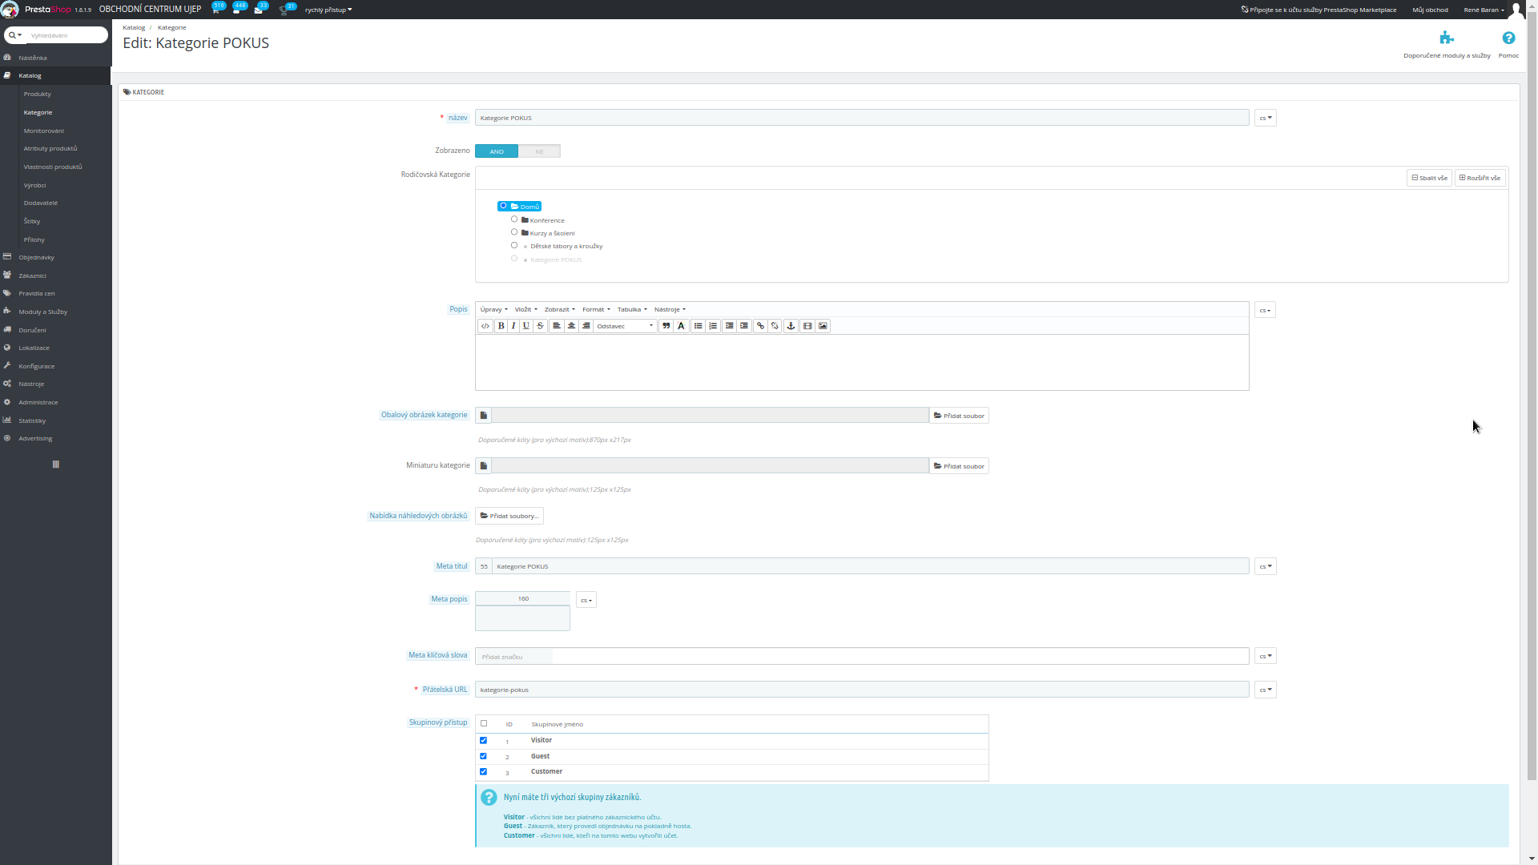Viewport: 1538px width, 865px height.
Task: Expand the rychlý přístup dropdown
Action: tap(328, 10)
